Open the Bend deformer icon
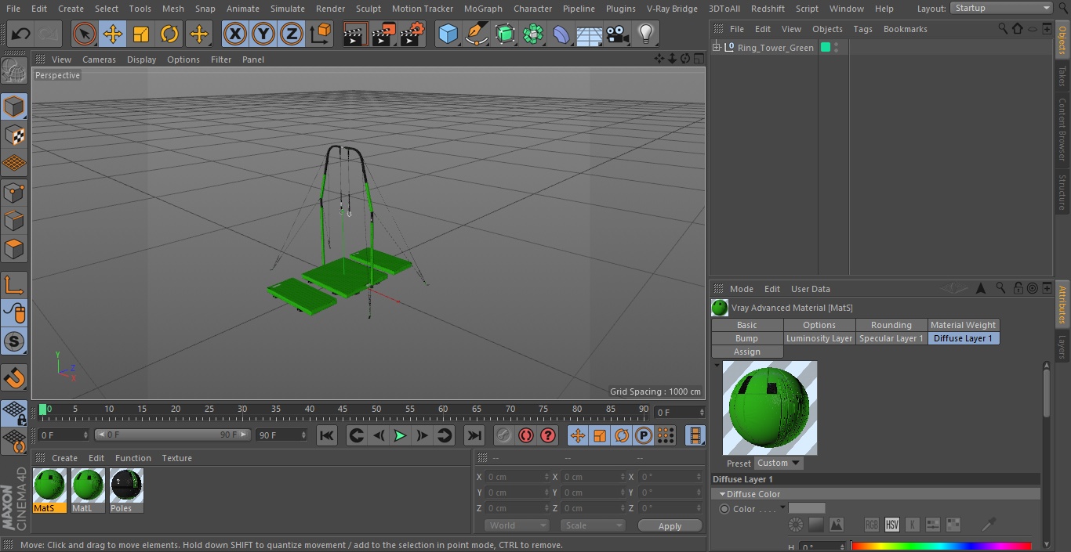This screenshot has width=1071, height=552. point(561,34)
